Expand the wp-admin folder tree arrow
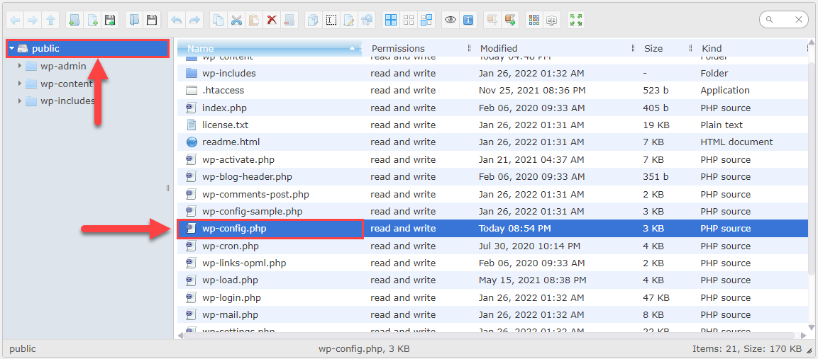 click(x=21, y=66)
